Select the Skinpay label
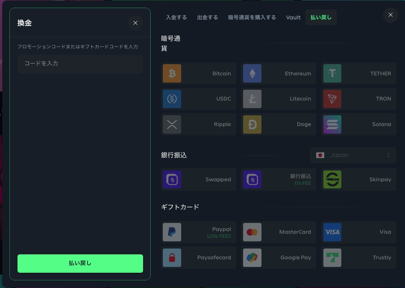Screen dimensions: 405x288 [380, 179]
